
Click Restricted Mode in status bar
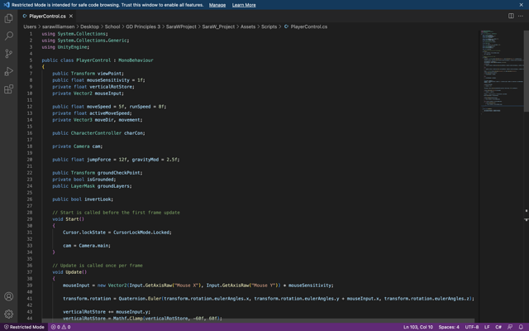click(24, 327)
